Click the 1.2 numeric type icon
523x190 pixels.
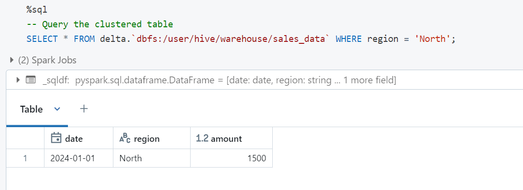coord(202,138)
